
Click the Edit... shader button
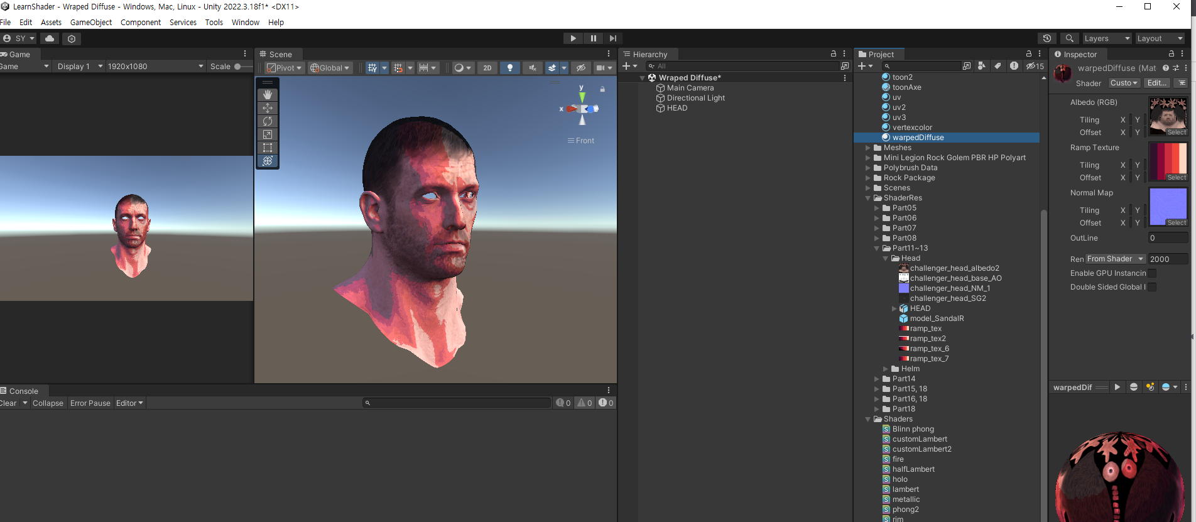coord(1157,83)
